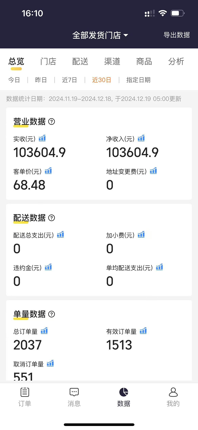The height and width of the screenshot is (430, 198).
Task: Go to 订单 in bottom navigation
Action: coord(25,397)
